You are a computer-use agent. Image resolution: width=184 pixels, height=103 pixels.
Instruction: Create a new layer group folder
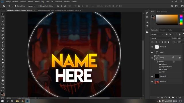173,97
